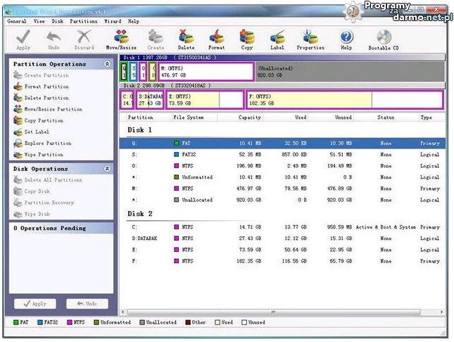Open the Wizard menu

click(112, 22)
